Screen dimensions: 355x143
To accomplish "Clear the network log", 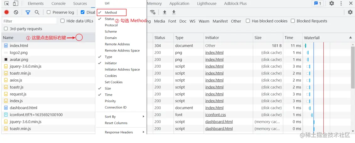I will click(x=16, y=12).
